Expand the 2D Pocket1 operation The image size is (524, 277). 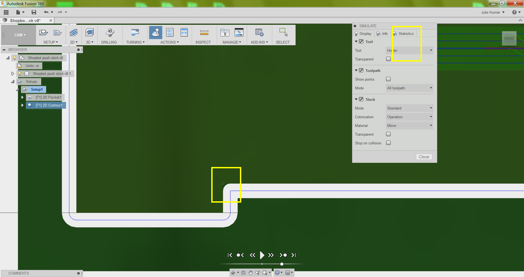(22, 97)
